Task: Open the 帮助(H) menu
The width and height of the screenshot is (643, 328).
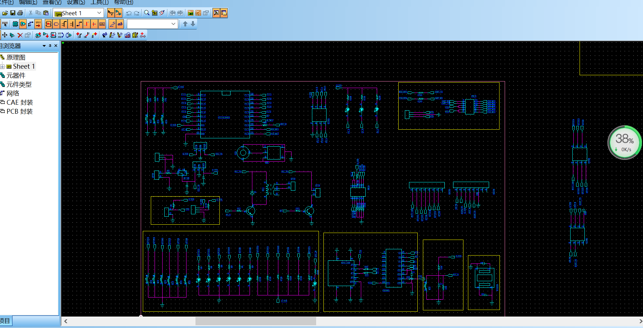Action: click(x=124, y=2)
